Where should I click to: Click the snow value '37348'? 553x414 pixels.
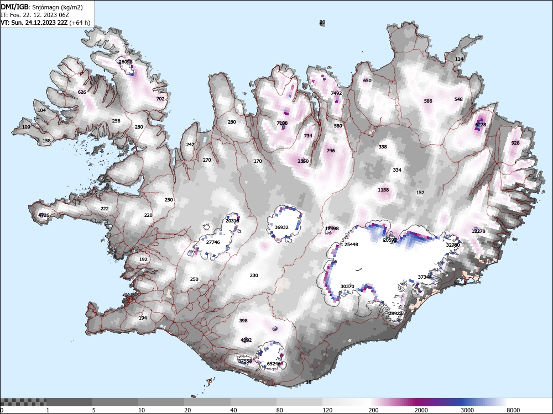coord(425,277)
